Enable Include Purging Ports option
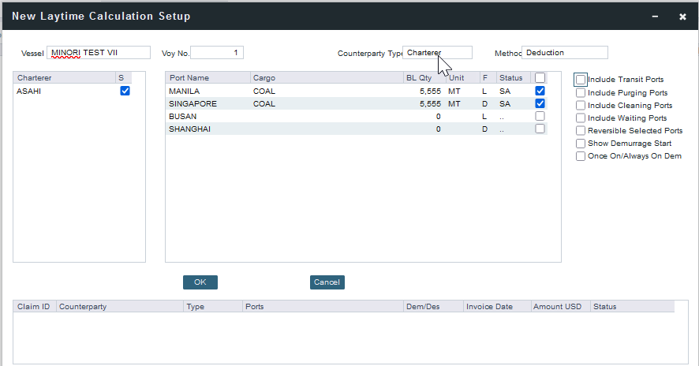Screen dimensions: 699x366 pos(581,93)
